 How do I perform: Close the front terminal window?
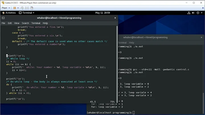(x=115, y=18)
